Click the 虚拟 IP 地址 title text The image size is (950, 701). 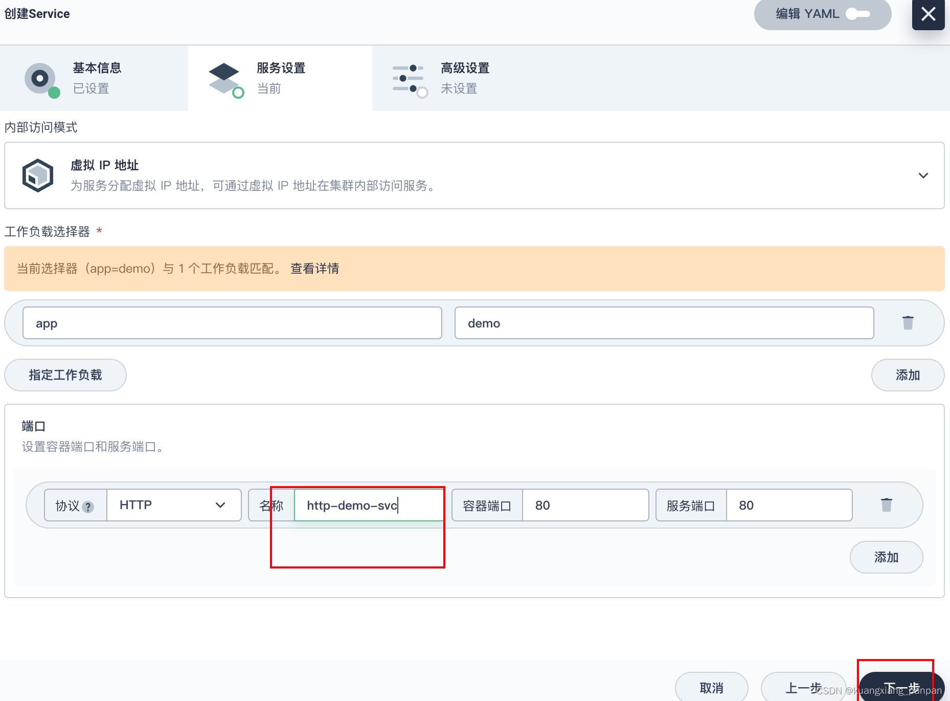(x=104, y=165)
